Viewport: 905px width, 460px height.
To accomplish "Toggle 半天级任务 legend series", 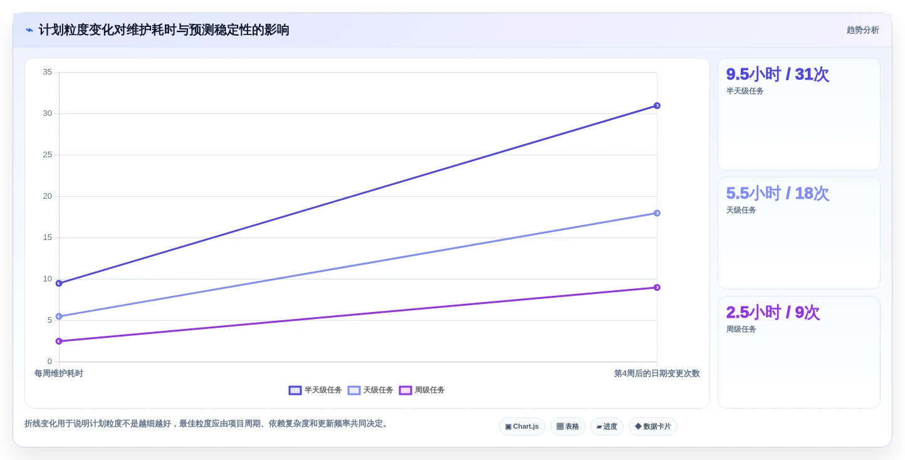I will (x=315, y=390).
